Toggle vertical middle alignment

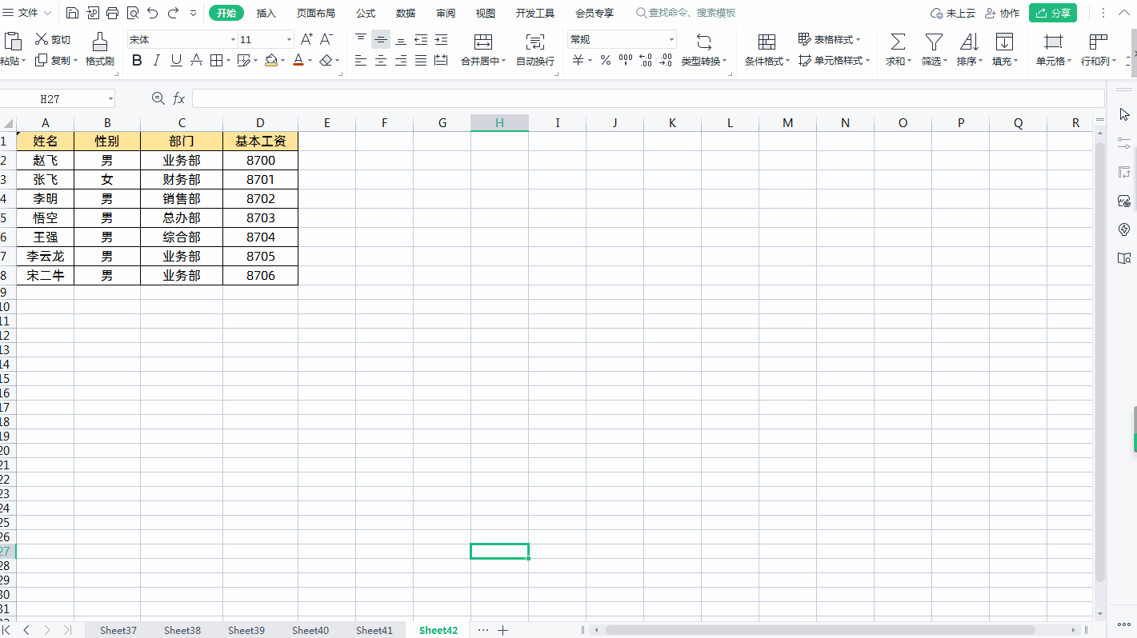click(x=381, y=39)
